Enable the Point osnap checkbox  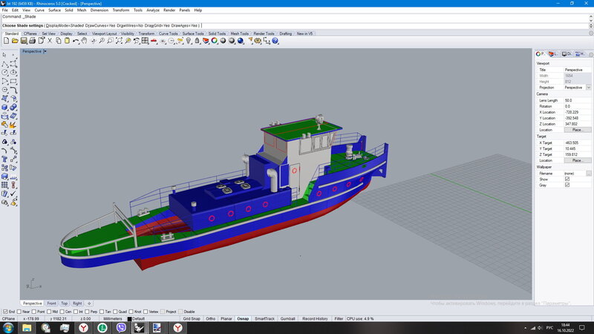click(x=34, y=312)
